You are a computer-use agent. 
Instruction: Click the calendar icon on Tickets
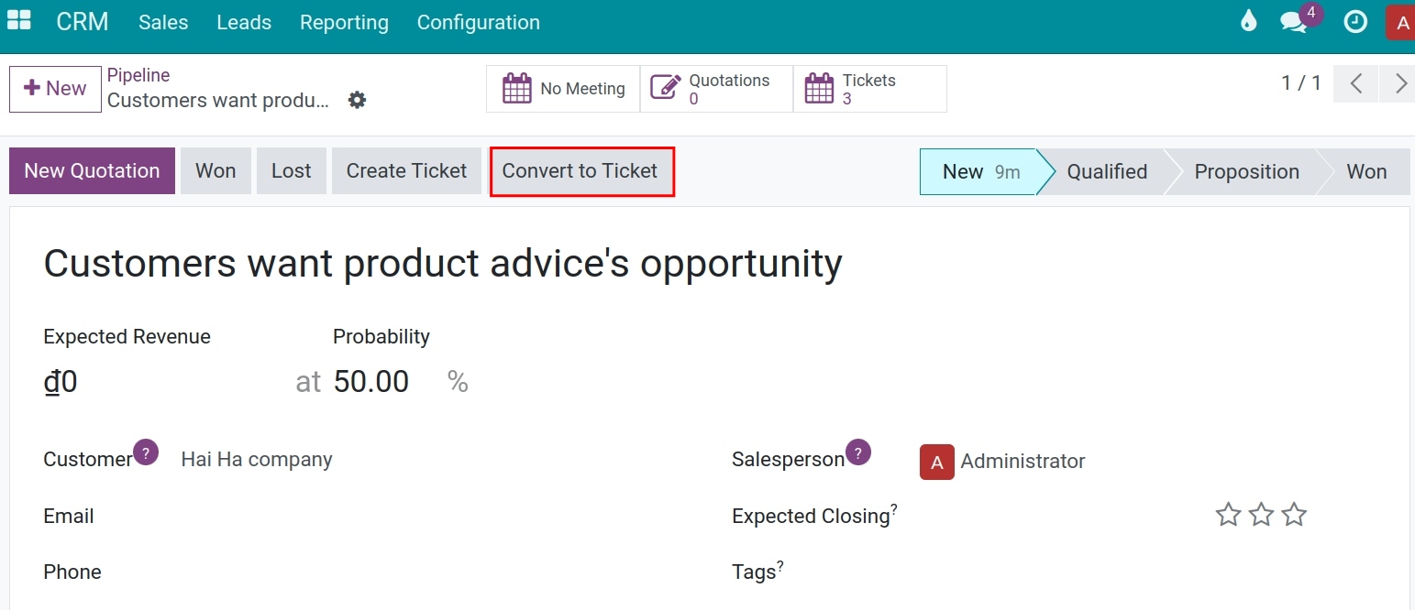[x=819, y=89]
